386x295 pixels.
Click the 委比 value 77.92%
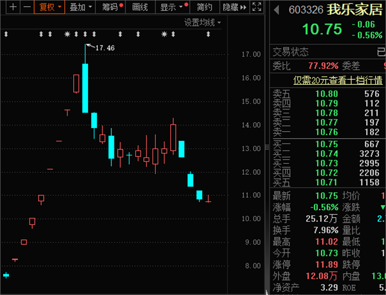click(323, 66)
